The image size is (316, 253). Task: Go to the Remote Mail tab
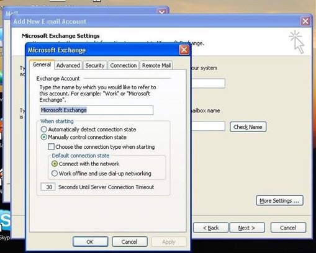click(x=156, y=66)
